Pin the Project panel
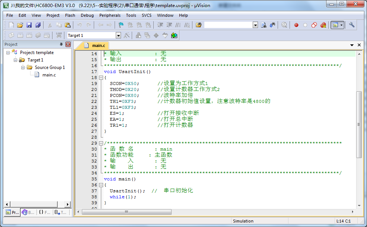367x227 pixels. click(x=61, y=44)
